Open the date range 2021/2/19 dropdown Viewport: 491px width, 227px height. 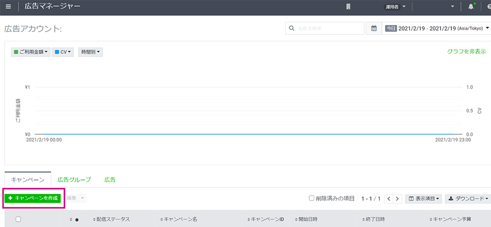point(436,28)
